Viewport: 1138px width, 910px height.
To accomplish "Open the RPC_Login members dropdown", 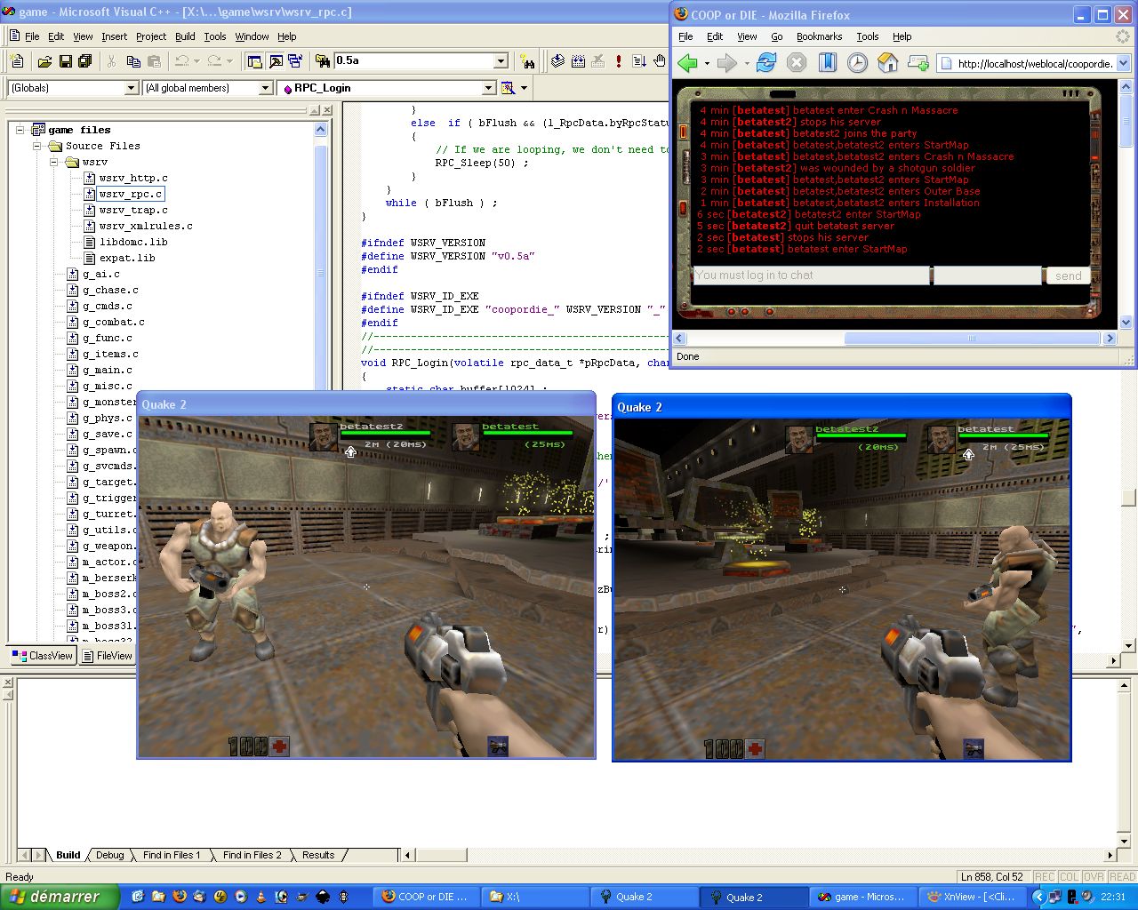I will click(488, 88).
